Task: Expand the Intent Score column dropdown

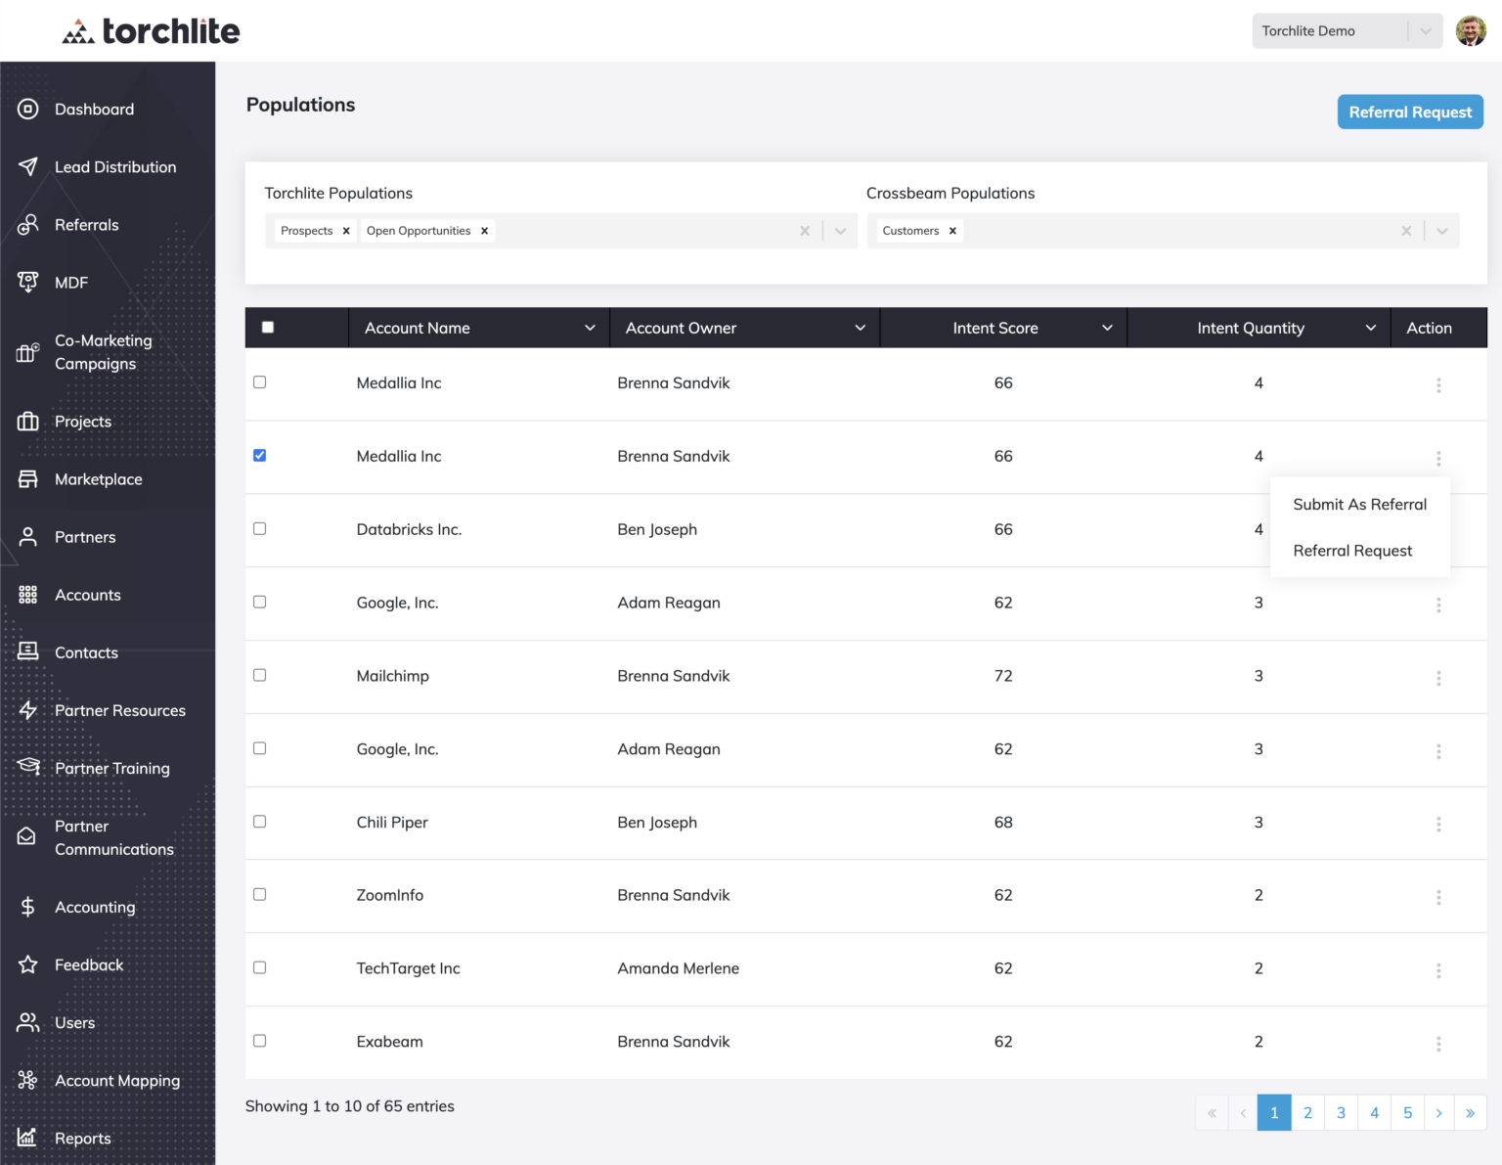Action: [1106, 328]
